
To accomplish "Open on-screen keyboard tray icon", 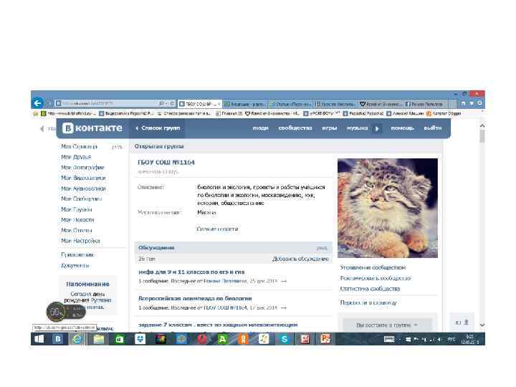I will pos(389,339).
